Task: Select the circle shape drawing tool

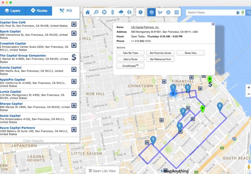Action: click(168, 12)
